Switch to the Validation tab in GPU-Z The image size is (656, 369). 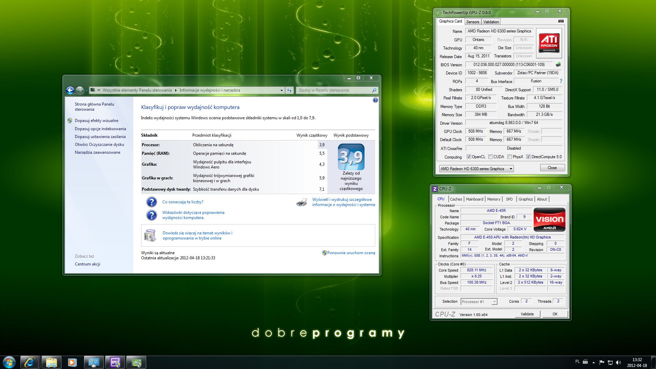pyautogui.click(x=491, y=22)
